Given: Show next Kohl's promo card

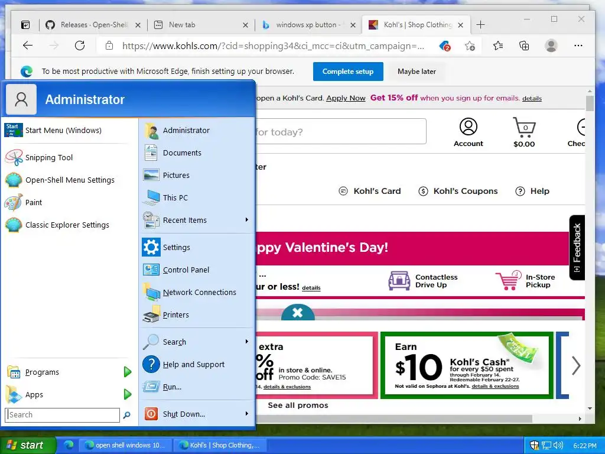Looking at the screenshot, I should point(575,365).
